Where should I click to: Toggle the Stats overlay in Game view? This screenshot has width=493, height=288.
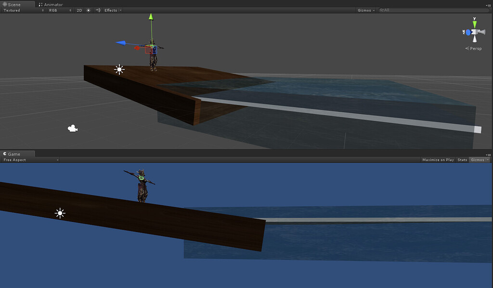tap(462, 160)
